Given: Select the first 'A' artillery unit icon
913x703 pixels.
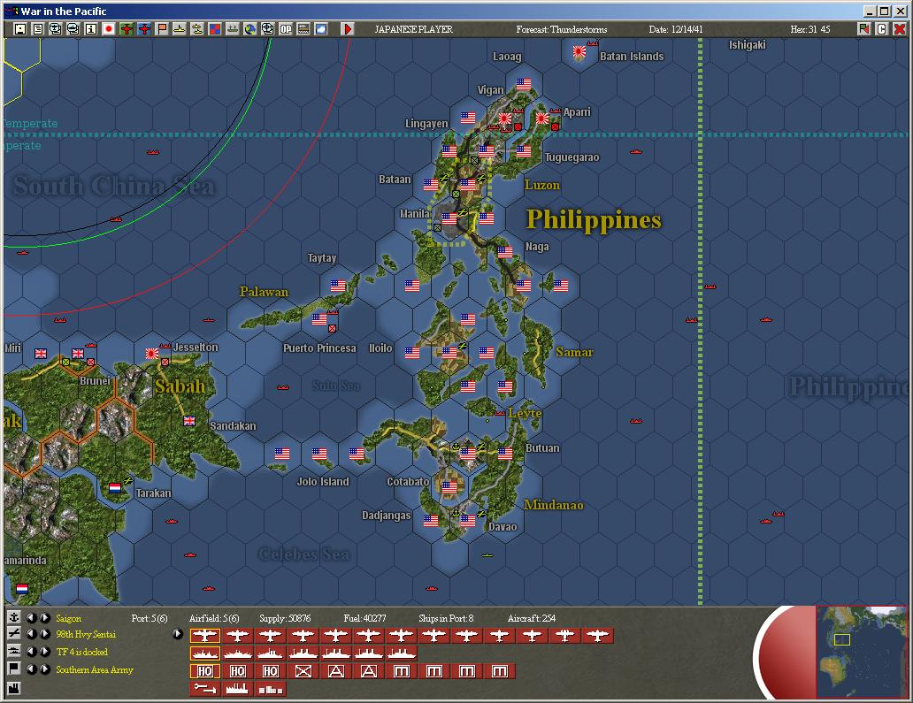Looking at the screenshot, I should [335, 671].
